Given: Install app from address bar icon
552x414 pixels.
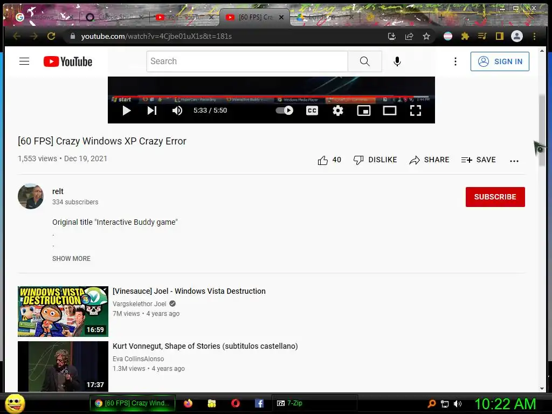Looking at the screenshot, I should coord(391,36).
